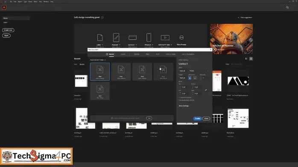Viewport: 298px width, 167px height.
Task: Click the Find more templates on Adobe Stock field
Action: (x=126, y=118)
